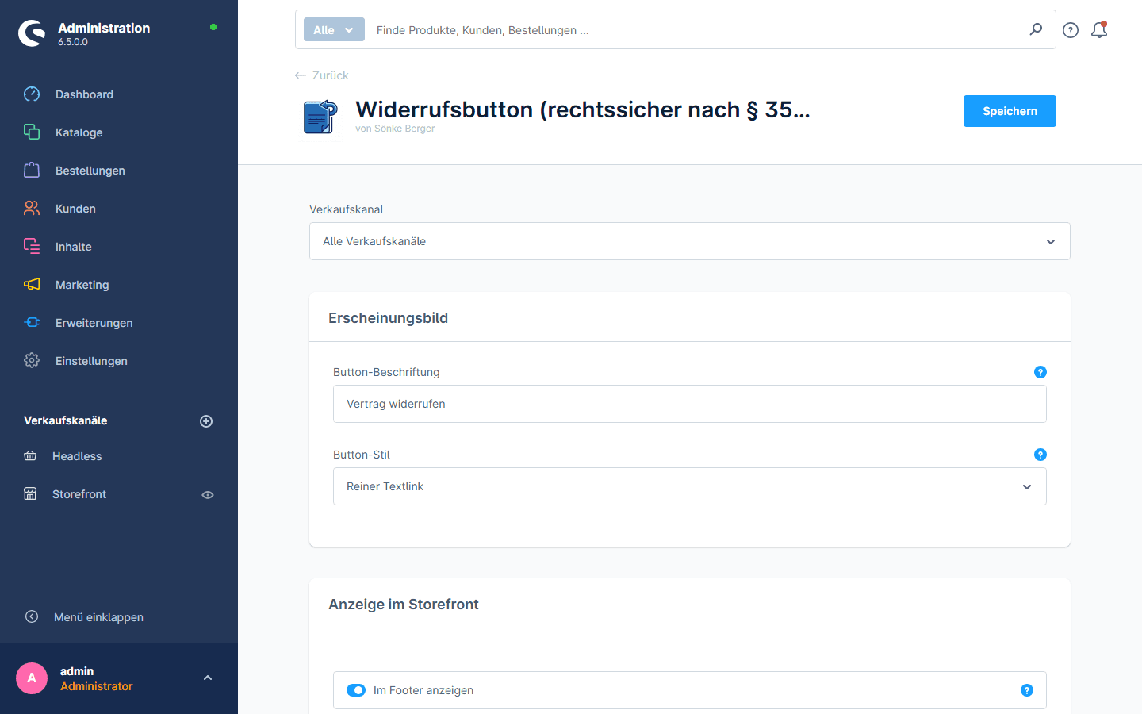
Task: Open the Verkaufskanal selection dropdown
Action: point(690,241)
